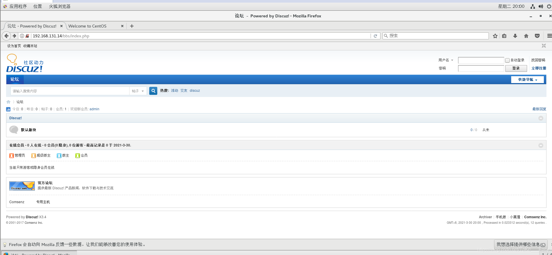Click the address bar URL field

coord(200,36)
